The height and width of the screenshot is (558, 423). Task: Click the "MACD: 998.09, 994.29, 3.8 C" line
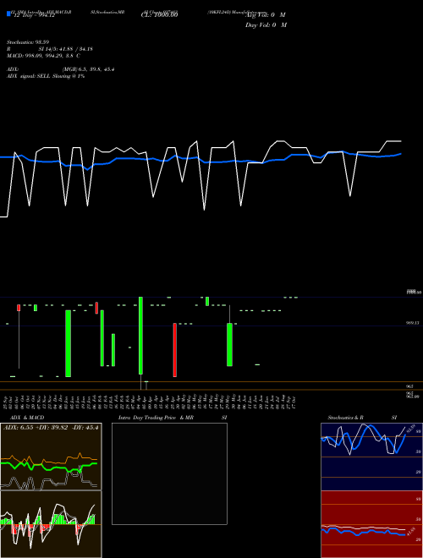(43, 56)
